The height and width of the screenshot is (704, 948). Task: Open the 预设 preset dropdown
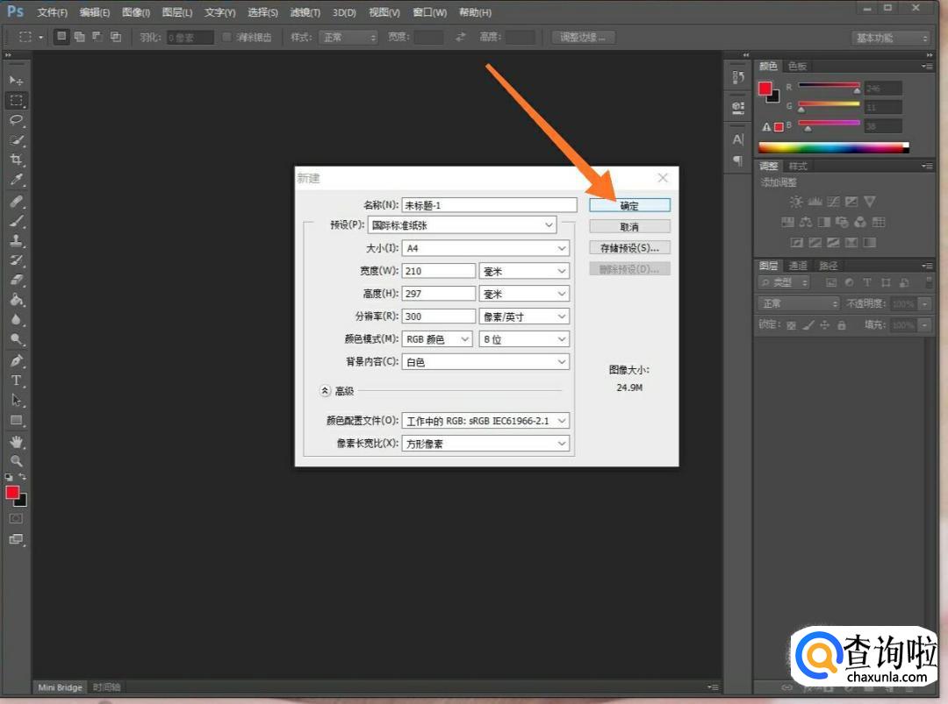tap(462, 225)
